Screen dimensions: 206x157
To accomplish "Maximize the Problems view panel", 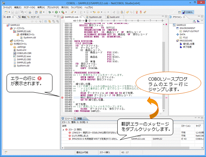I will (202, 118).
